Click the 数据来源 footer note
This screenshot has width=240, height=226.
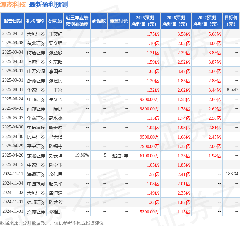[x=52, y=223]
